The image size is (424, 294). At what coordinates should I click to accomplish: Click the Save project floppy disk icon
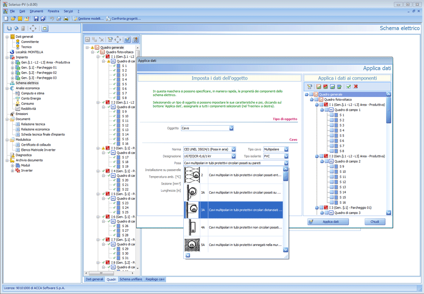point(36,18)
